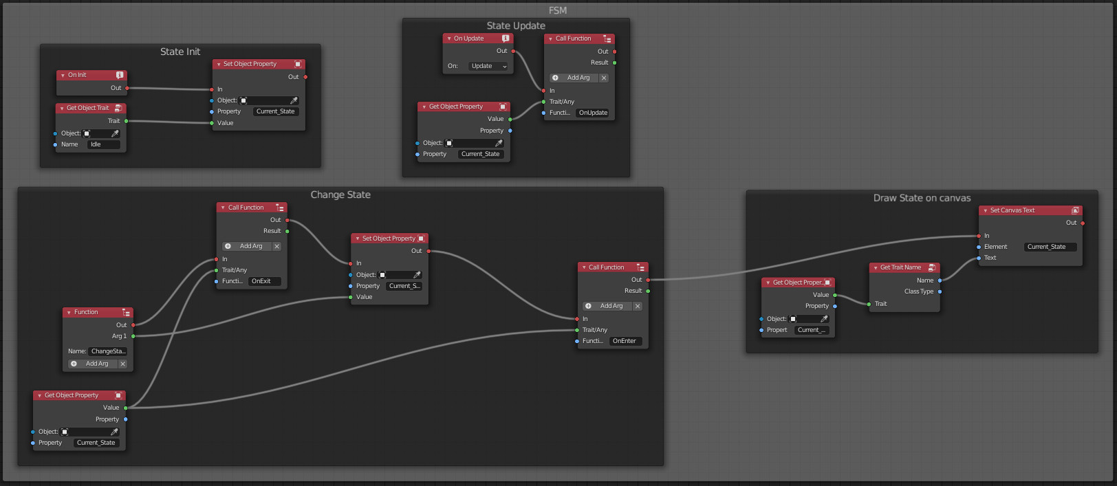Use eyedropper in Change State Set Object Property

click(x=417, y=275)
